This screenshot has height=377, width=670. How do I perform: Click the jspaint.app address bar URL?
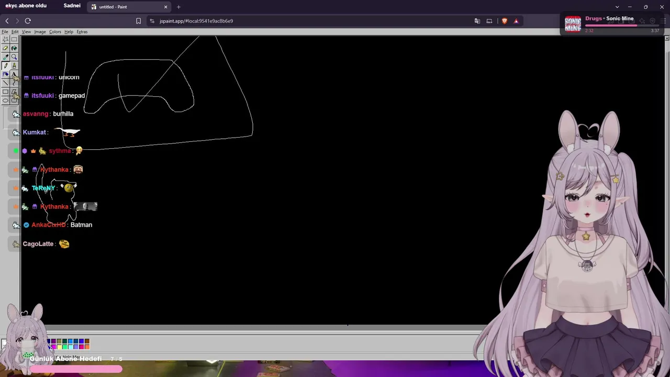point(196,21)
